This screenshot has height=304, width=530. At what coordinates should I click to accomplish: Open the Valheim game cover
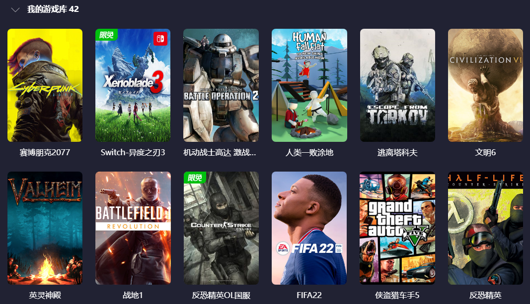point(45,228)
